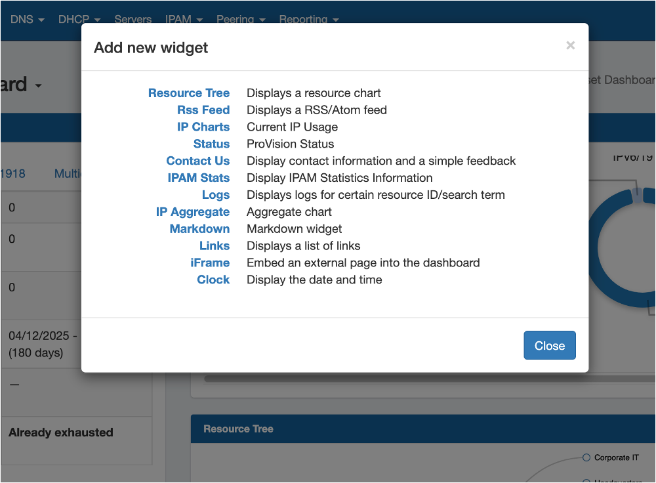This screenshot has height=483, width=656.
Task: Close the Add new widget dialog with X
Action: point(570,45)
